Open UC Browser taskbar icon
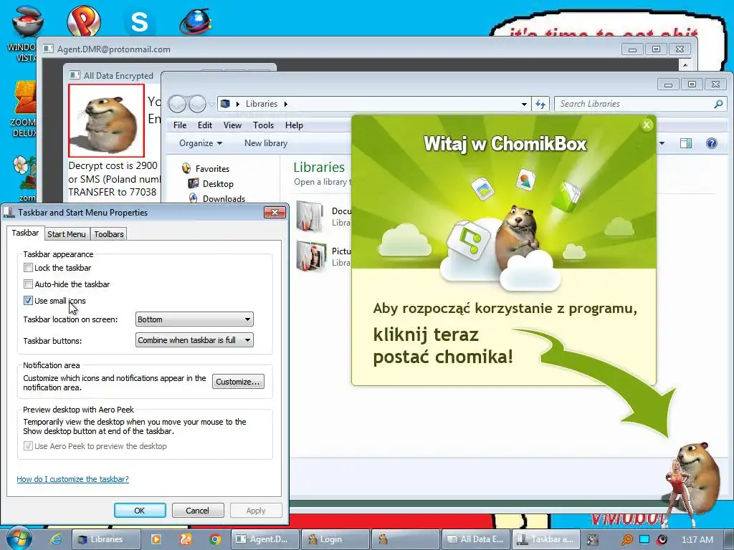The width and height of the screenshot is (734, 550). click(186, 539)
